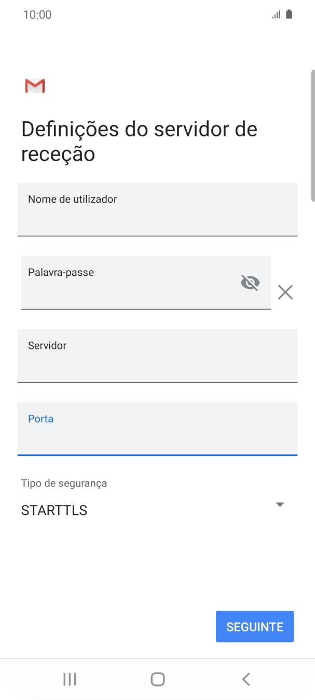
Task: Show the hidden password using the eye icon
Action: [x=250, y=283]
